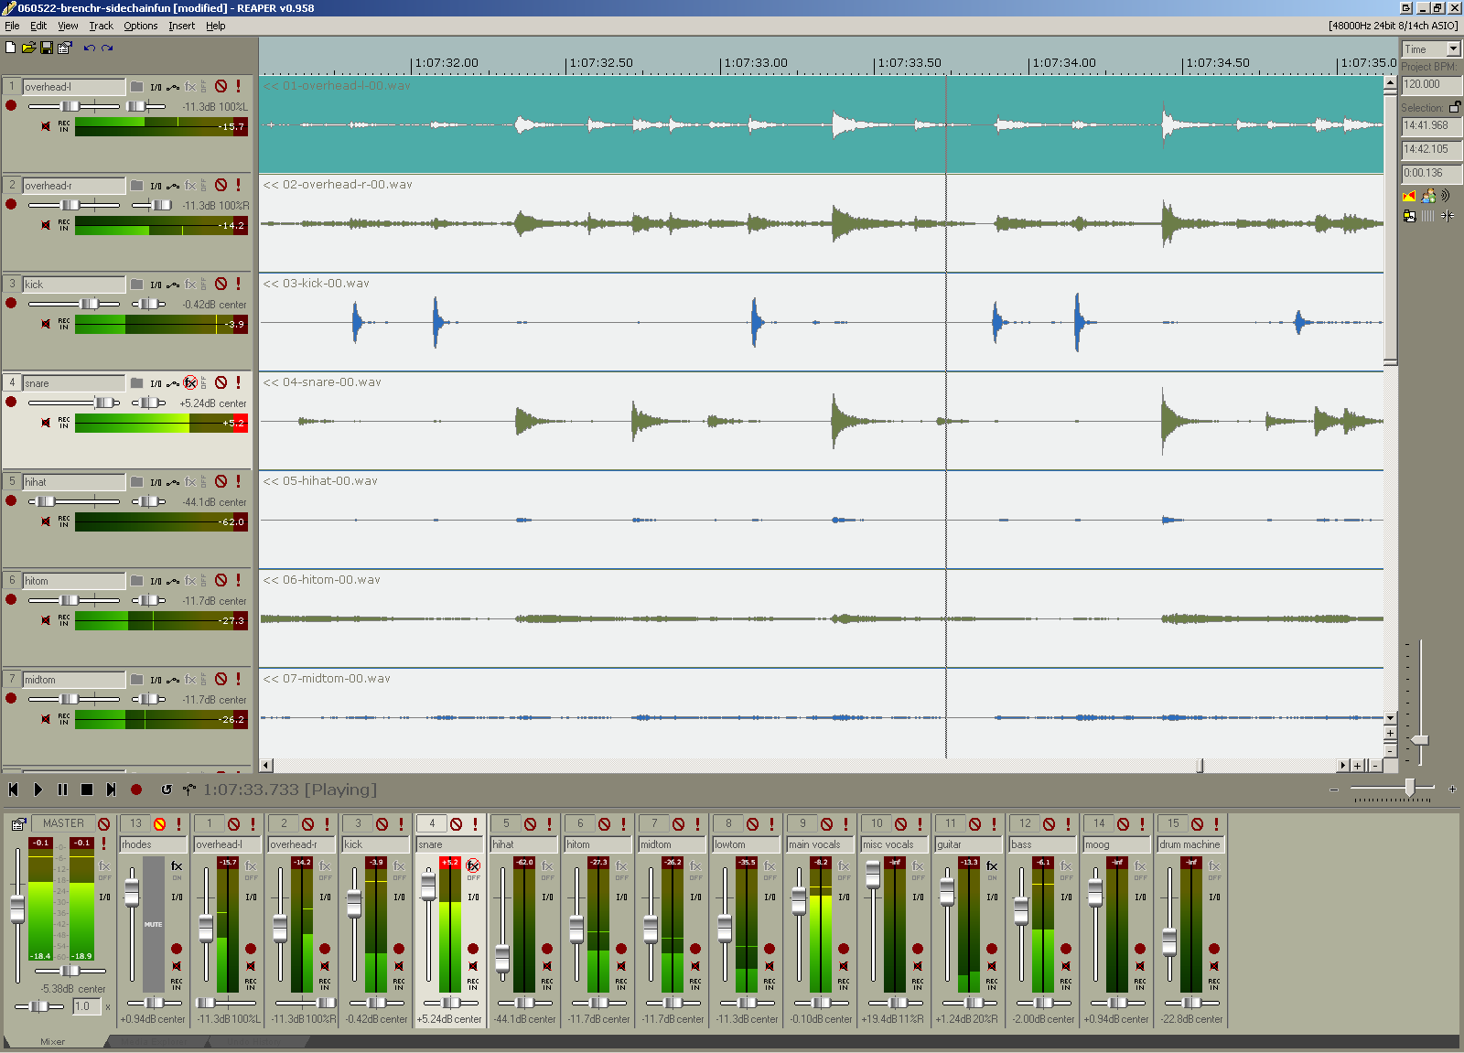Mute the overhead-l track
Image resolution: width=1464 pixels, height=1053 pixels.
pos(221,86)
